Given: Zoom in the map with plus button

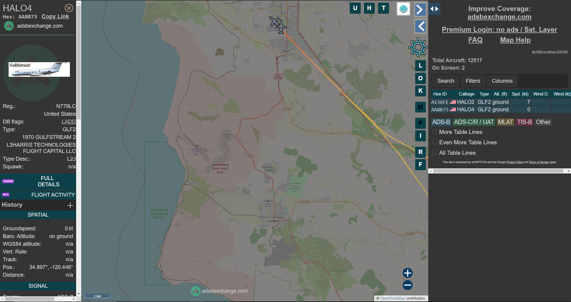Looking at the screenshot, I should [x=408, y=273].
